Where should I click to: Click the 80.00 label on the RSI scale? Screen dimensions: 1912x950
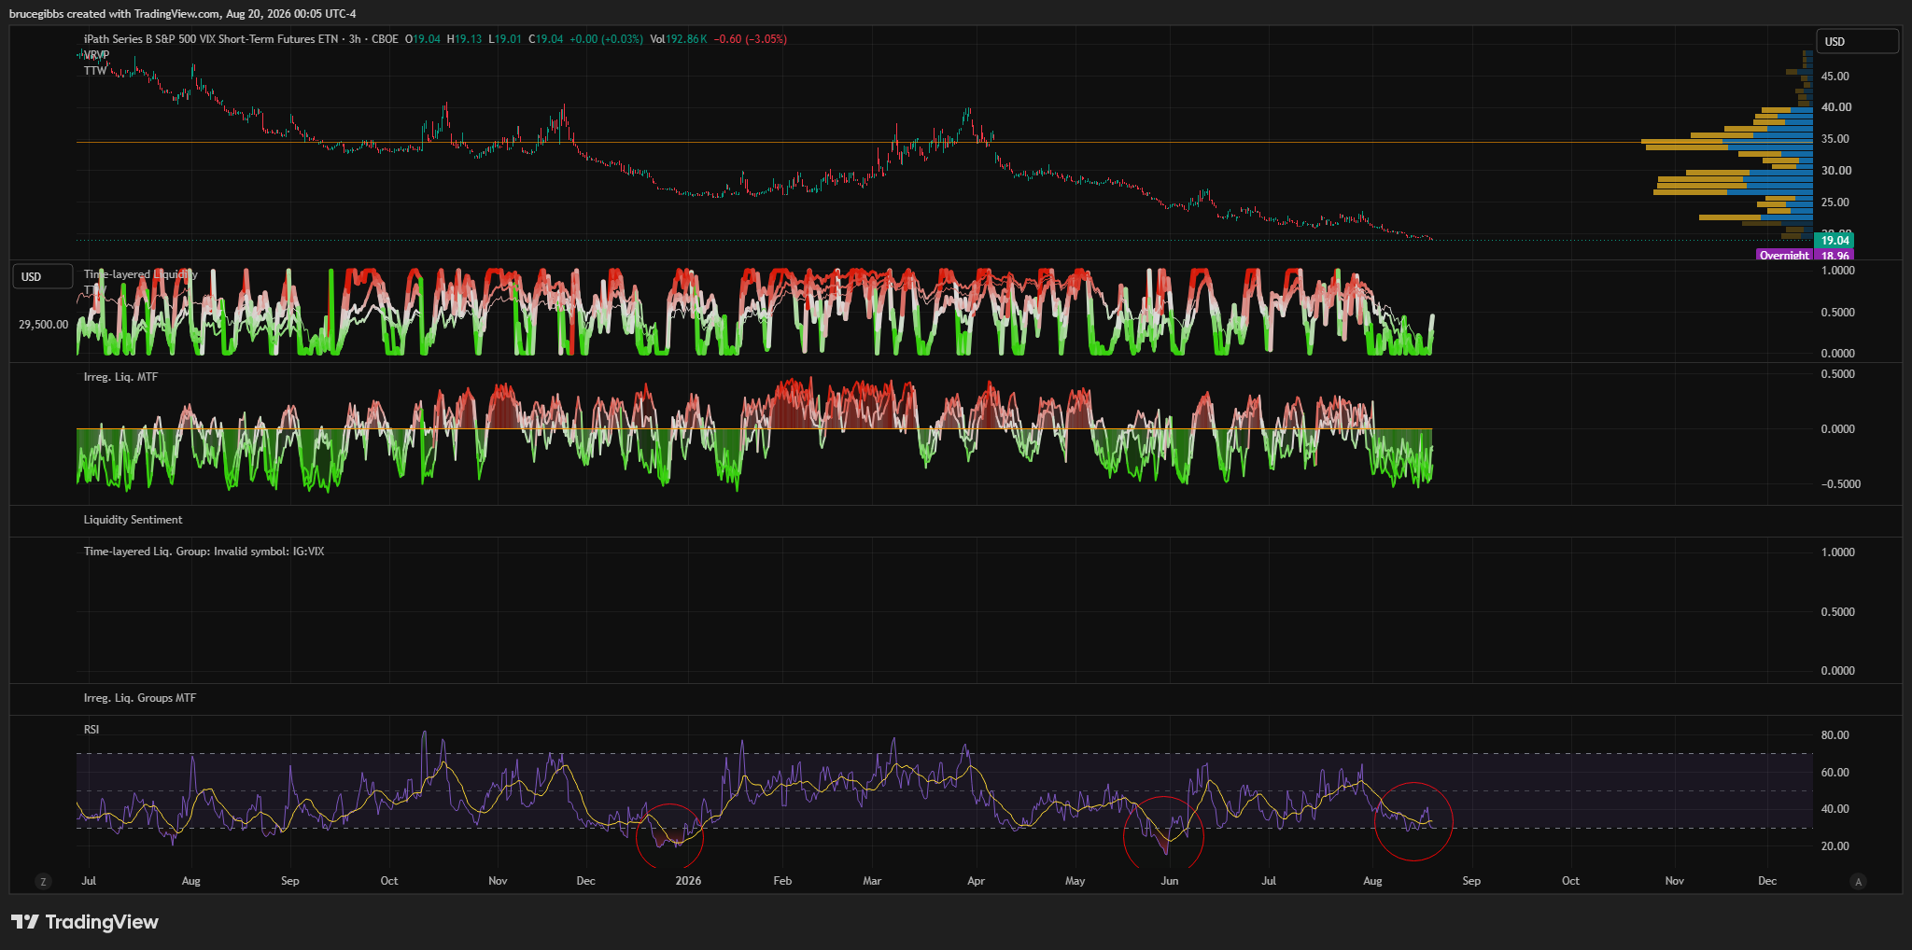[1835, 735]
